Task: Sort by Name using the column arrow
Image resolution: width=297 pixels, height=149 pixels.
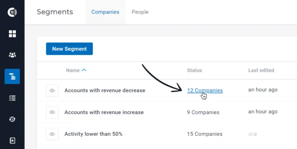Action: [x=84, y=70]
